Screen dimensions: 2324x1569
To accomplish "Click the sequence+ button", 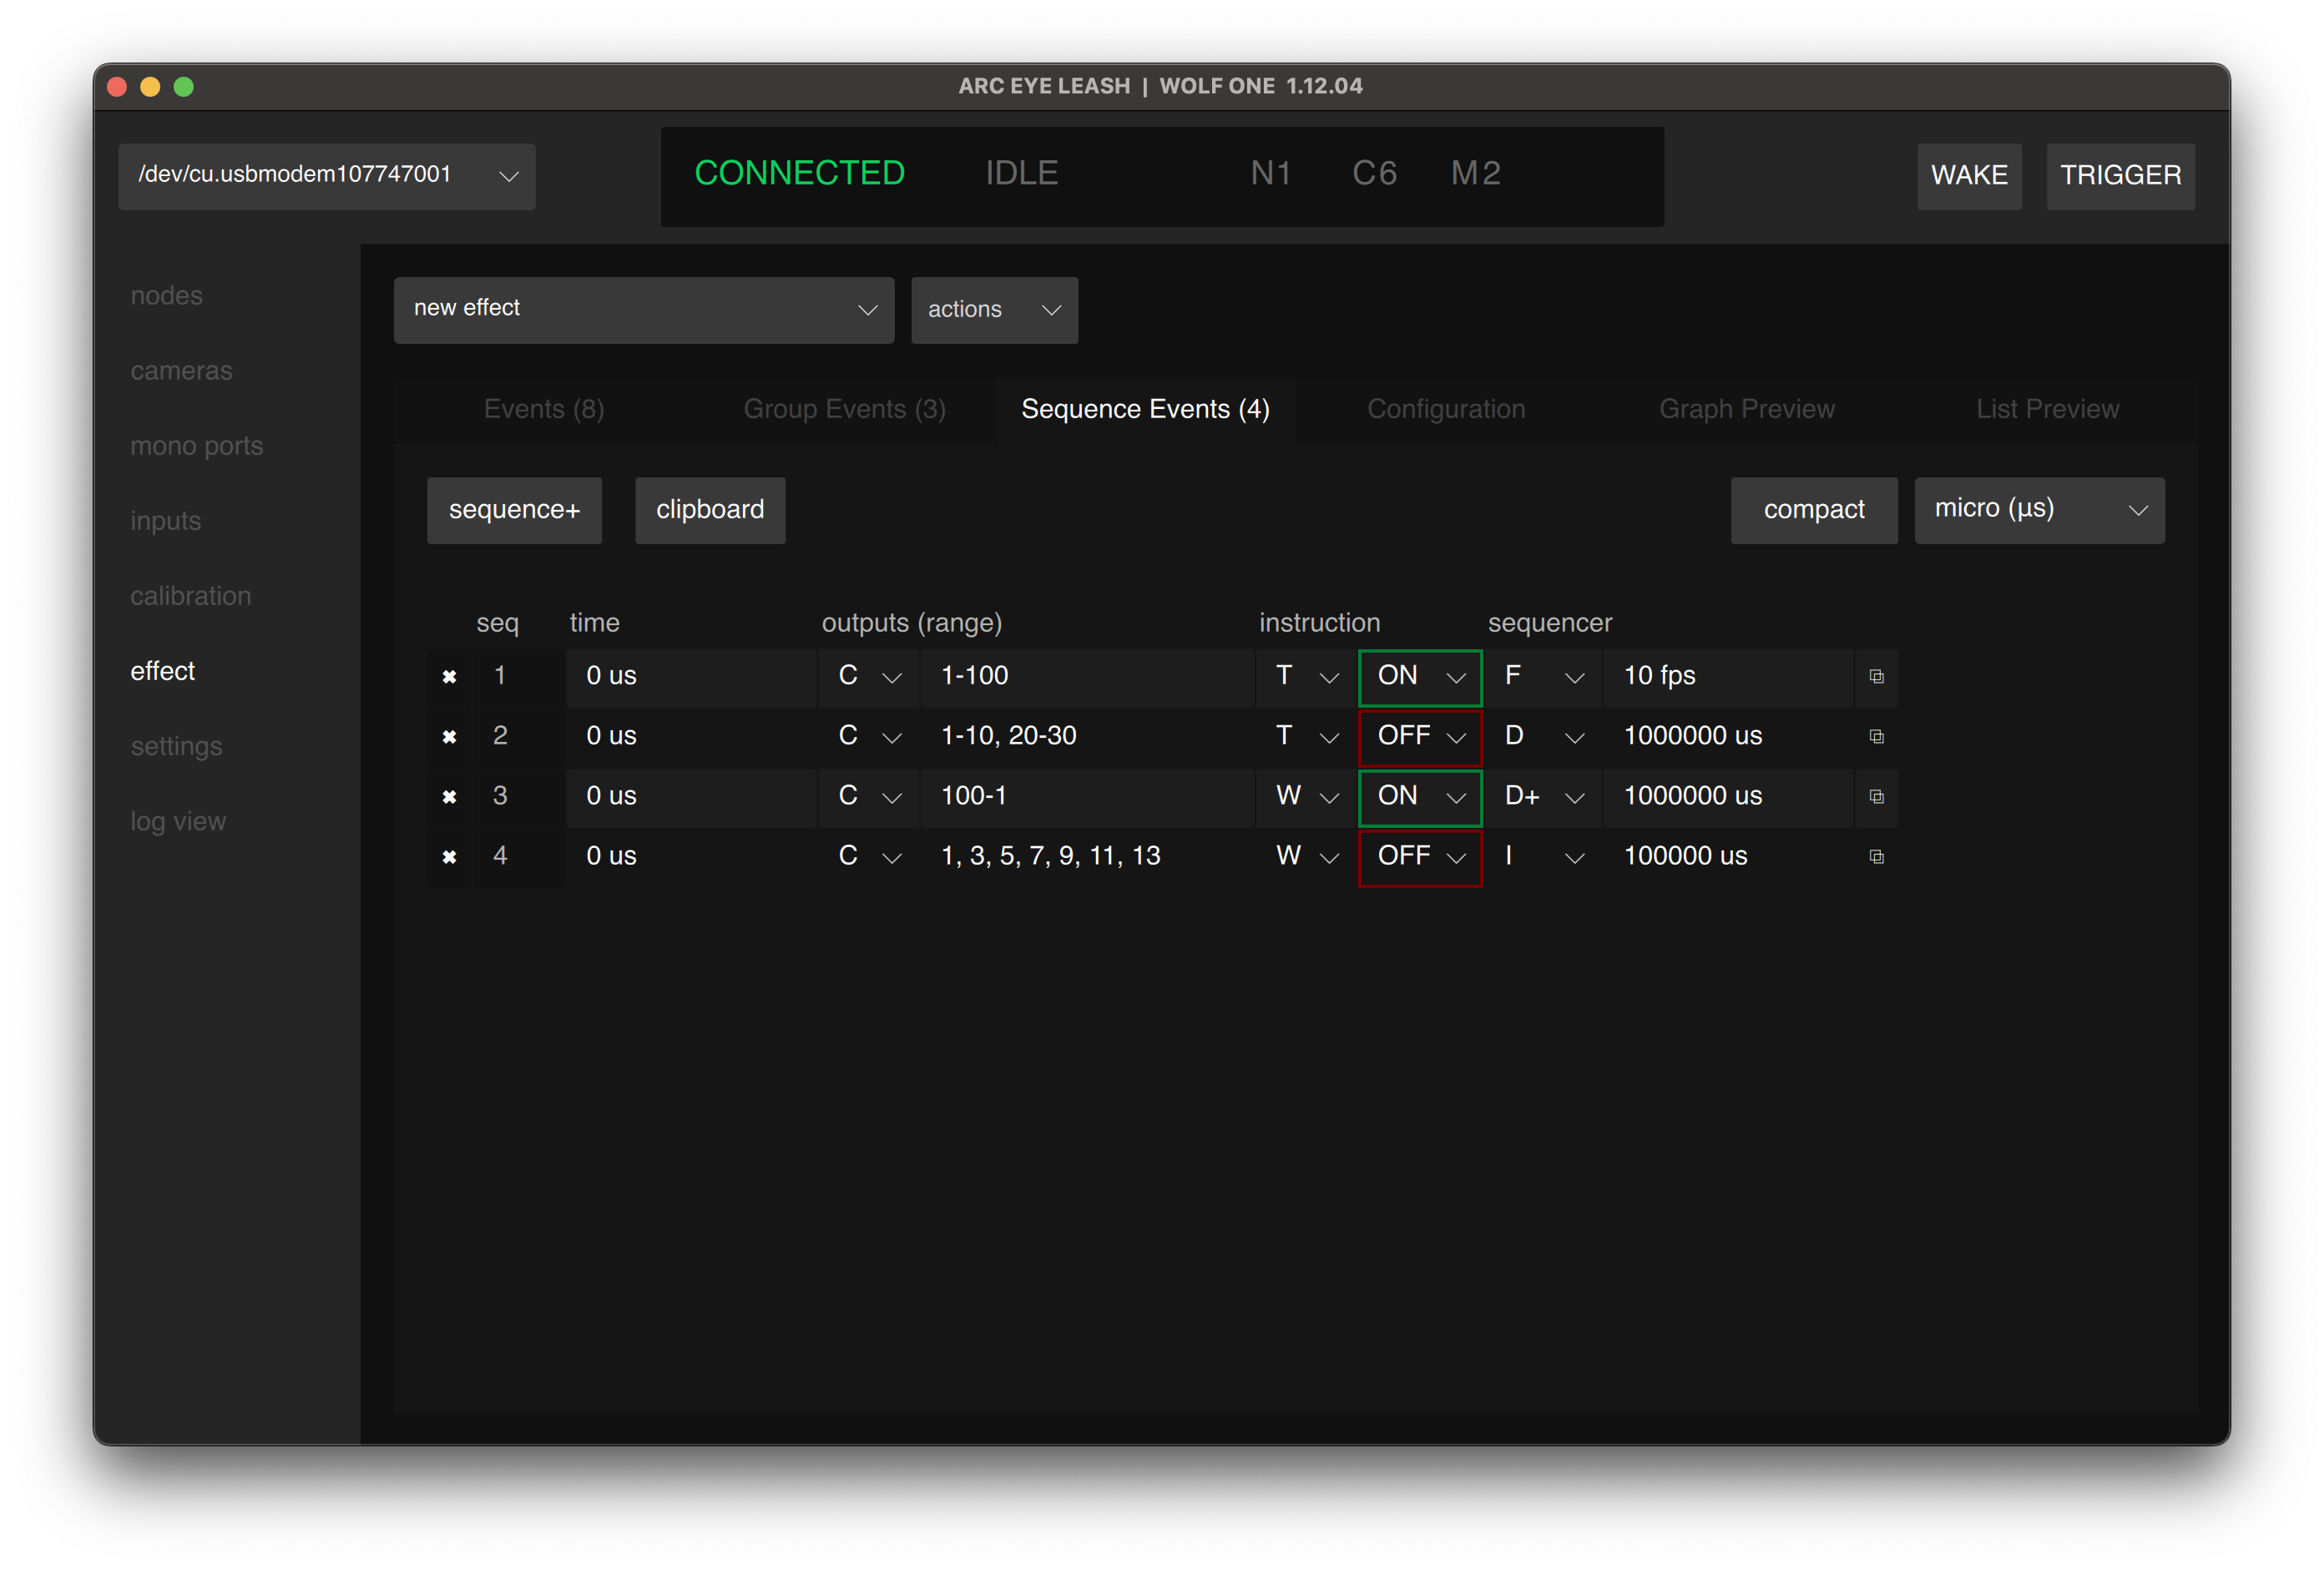I will (514, 510).
